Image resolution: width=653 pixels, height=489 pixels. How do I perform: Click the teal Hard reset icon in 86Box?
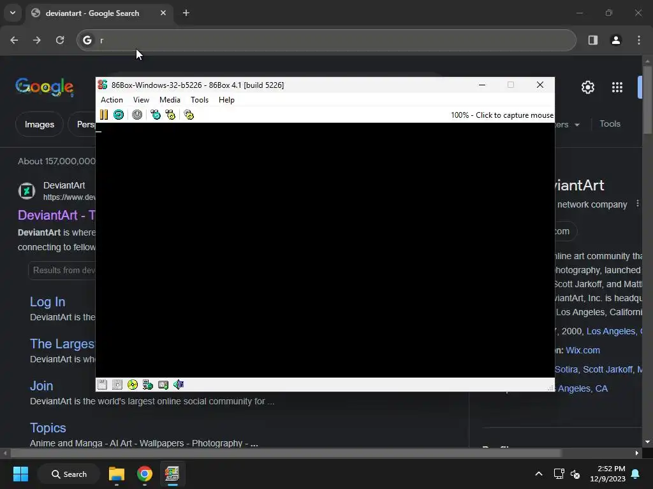118,115
